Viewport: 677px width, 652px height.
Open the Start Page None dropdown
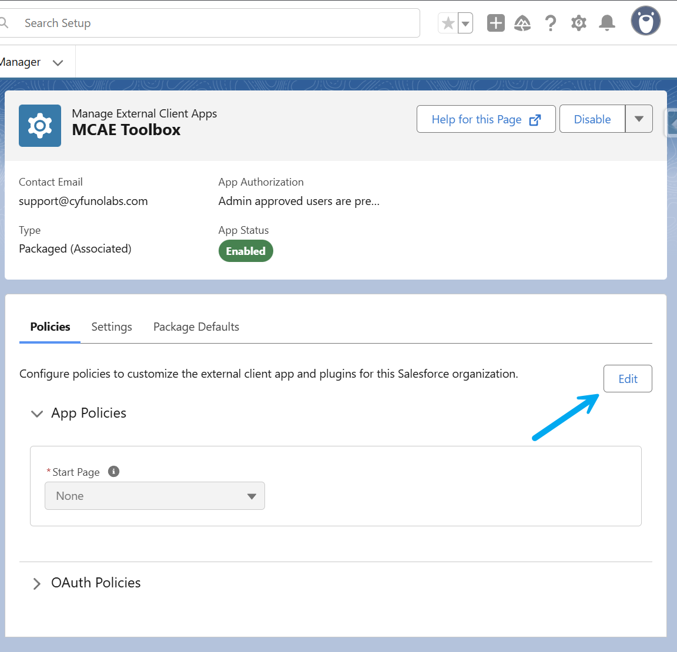coord(155,496)
